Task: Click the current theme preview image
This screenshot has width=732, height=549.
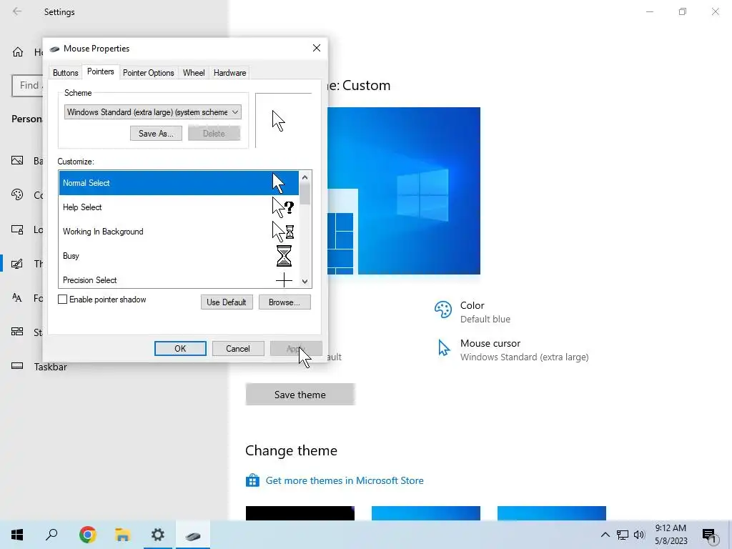Action: click(x=404, y=190)
